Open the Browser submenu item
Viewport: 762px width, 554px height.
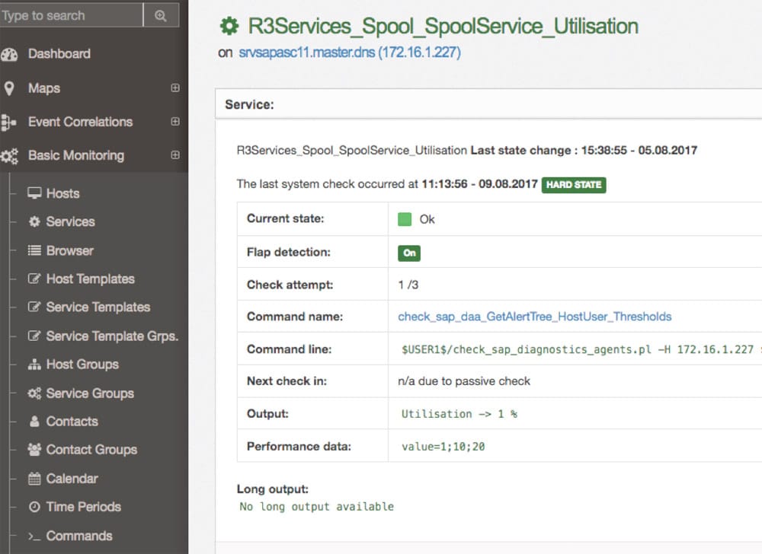[x=70, y=251]
